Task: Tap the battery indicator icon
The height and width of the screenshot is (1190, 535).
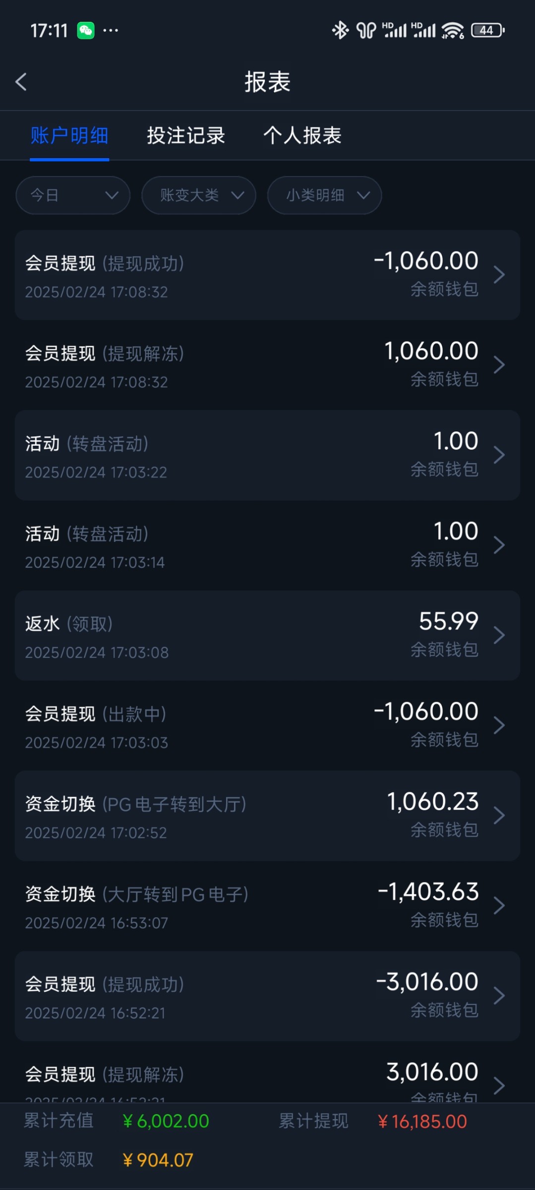Action: click(488, 30)
